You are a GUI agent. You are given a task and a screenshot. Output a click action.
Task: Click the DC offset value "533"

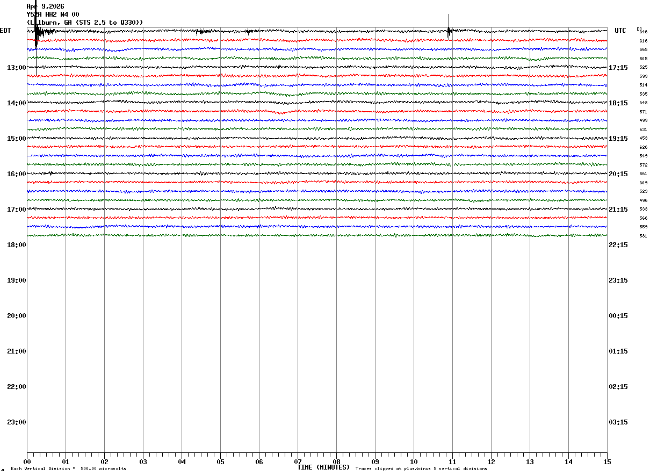tap(643, 209)
